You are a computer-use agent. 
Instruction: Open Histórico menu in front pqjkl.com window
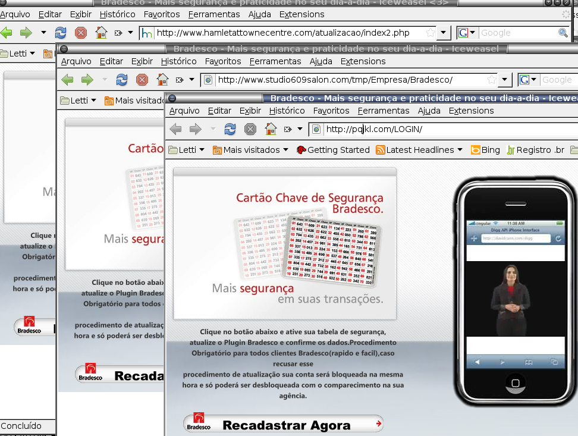(x=287, y=111)
